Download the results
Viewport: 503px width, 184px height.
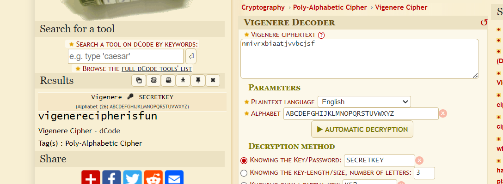[183, 80]
